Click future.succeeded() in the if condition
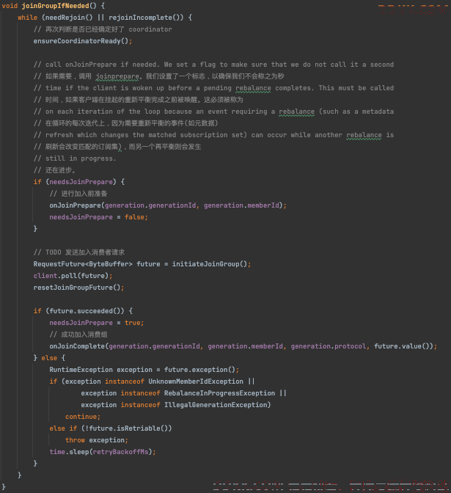Image resolution: width=451 pixels, height=493 pixels. coord(85,311)
